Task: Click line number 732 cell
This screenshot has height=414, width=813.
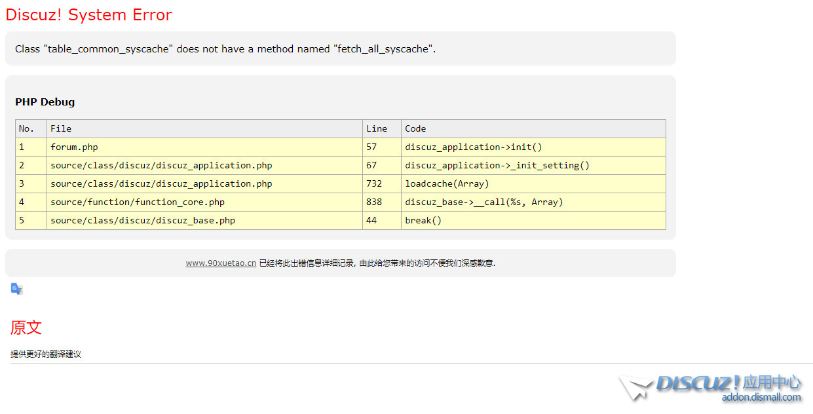Action: (x=374, y=184)
